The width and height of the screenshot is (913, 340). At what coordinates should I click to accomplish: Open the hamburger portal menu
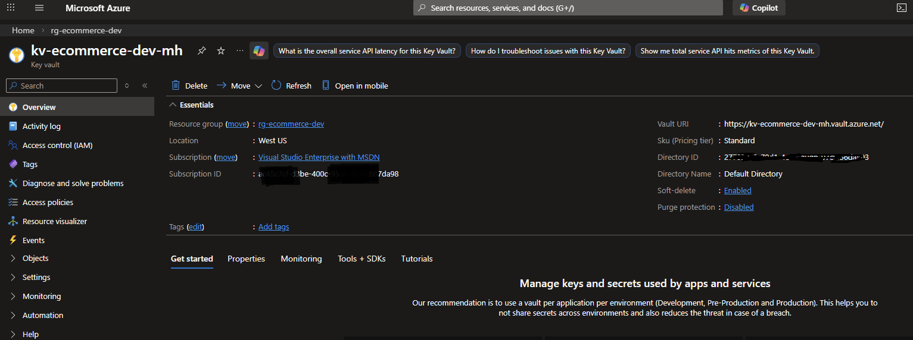coord(39,8)
